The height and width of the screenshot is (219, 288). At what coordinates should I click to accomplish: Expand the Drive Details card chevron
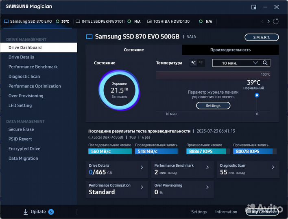tap(142, 167)
